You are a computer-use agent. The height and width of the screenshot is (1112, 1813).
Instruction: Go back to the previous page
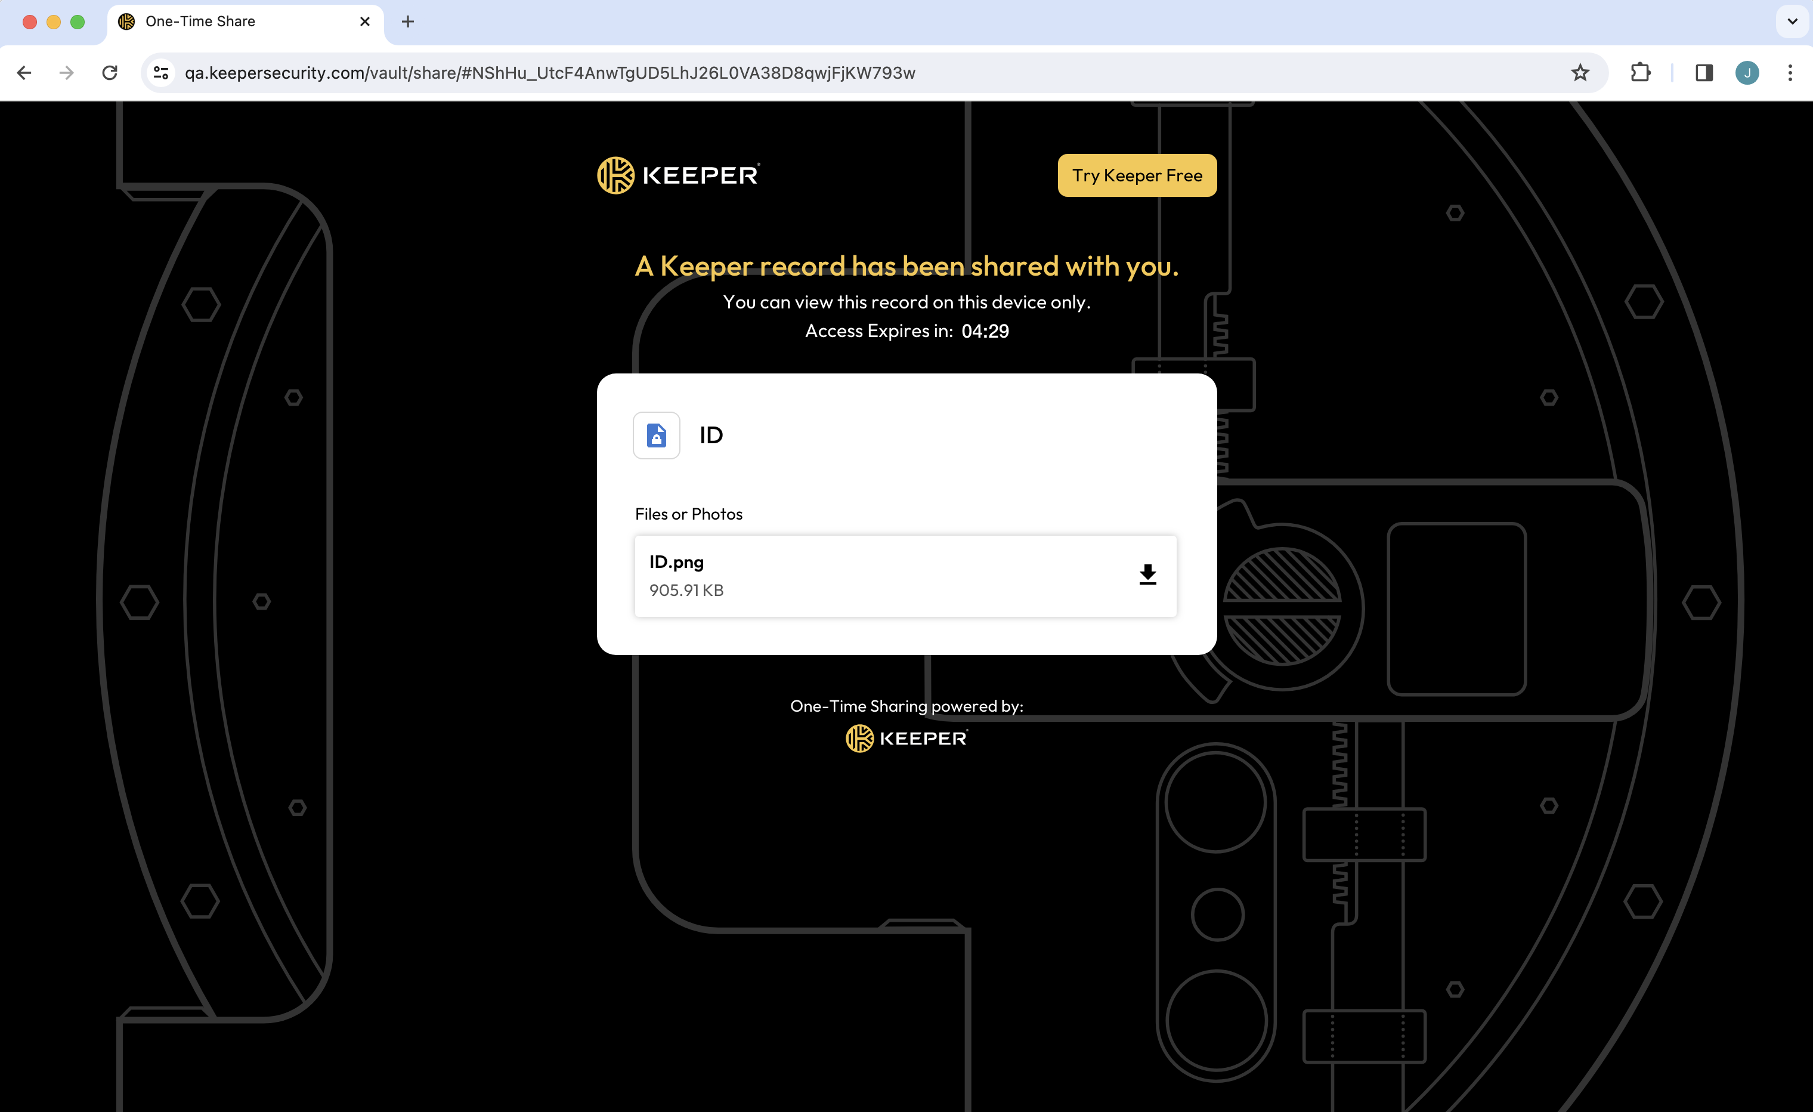tap(24, 73)
